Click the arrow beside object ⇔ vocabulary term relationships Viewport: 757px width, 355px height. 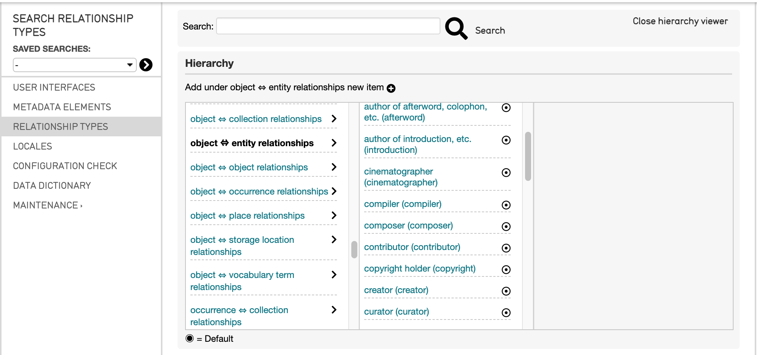tap(334, 275)
